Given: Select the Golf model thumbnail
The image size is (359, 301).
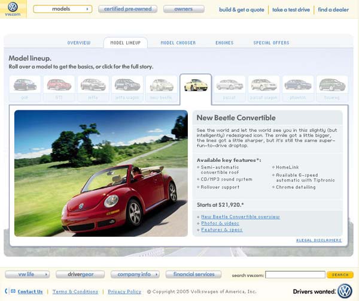Looking at the screenshot, I should (x=25, y=88).
